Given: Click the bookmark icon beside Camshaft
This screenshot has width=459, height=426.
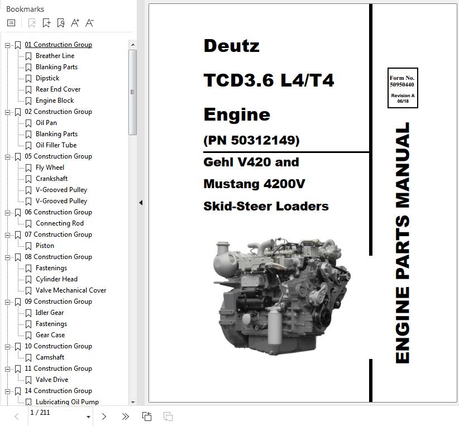Looking at the screenshot, I should click(28, 358).
